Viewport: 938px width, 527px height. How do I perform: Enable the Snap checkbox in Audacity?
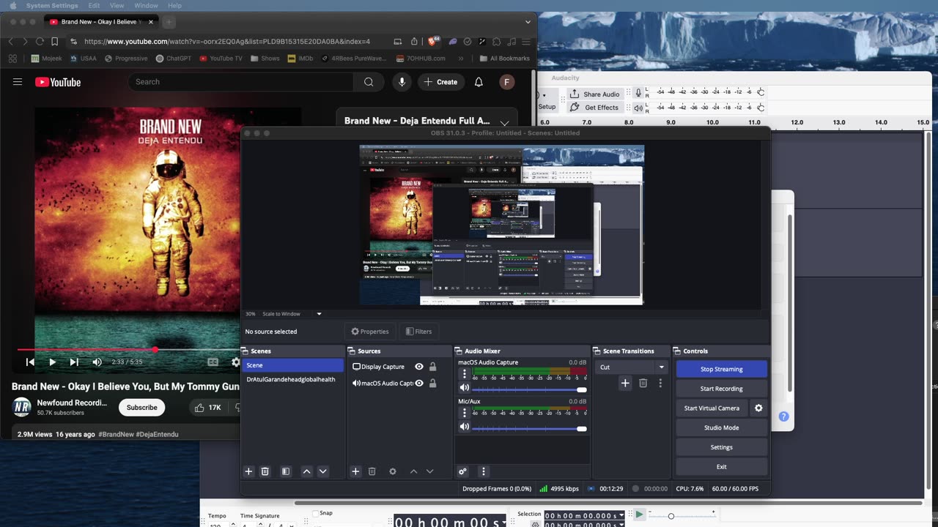[x=316, y=514]
